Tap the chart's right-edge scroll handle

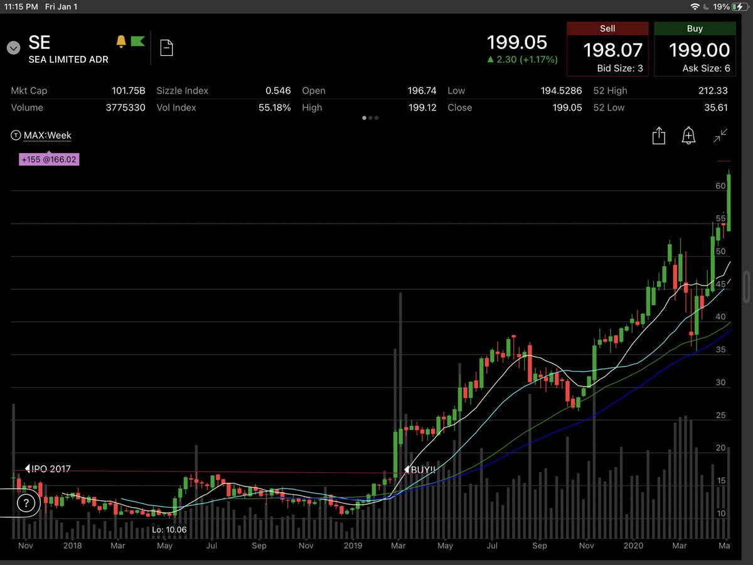point(745,288)
